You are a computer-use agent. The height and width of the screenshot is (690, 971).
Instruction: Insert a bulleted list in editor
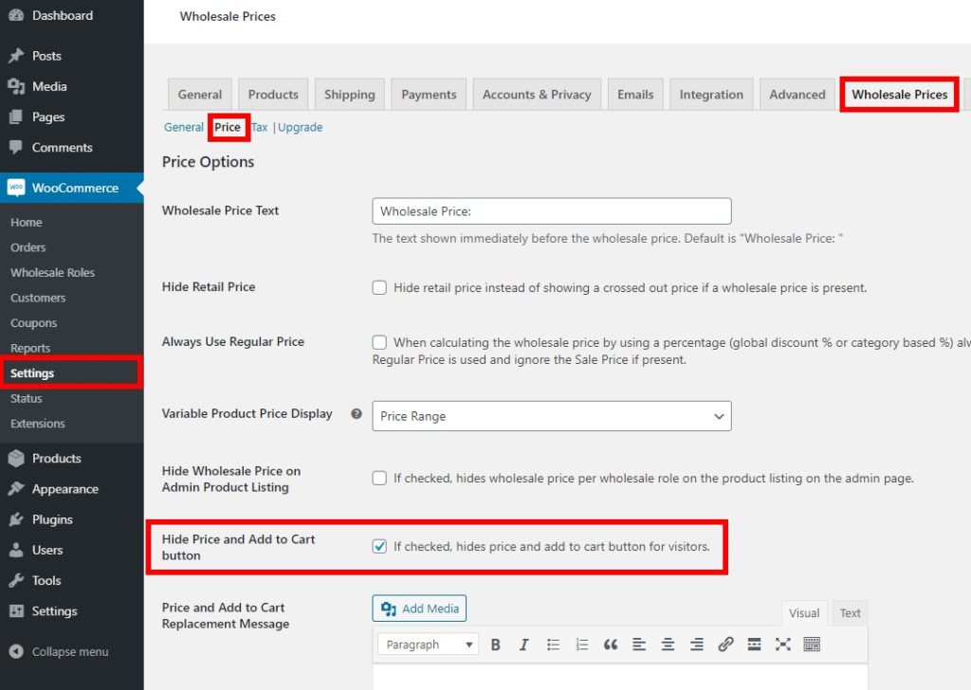pos(553,645)
